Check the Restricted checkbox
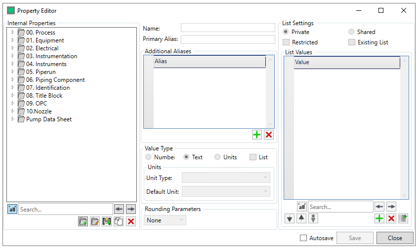Viewport: 419px width, 248px height. coord(286,42)
